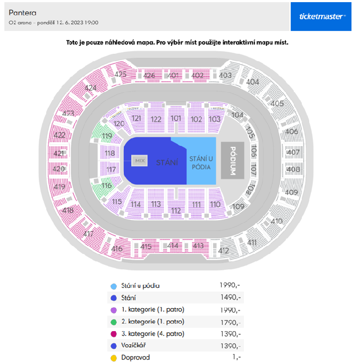Click the Pantera event title
This screenshot has width=356, height=362.
click(x=22, y=13)
